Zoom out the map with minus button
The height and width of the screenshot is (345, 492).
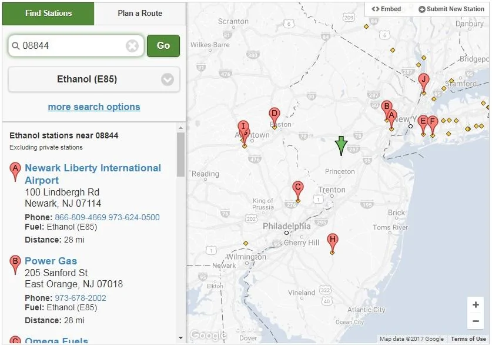[476, 321]
